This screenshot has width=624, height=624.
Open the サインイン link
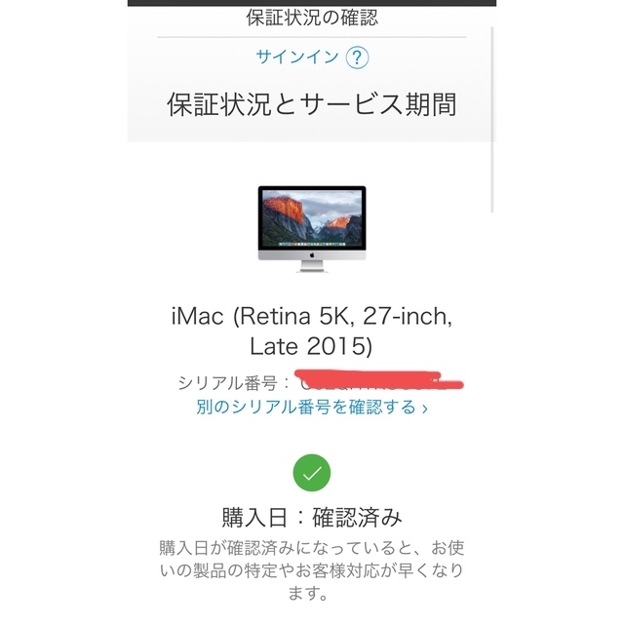click(x=296, y=57)
